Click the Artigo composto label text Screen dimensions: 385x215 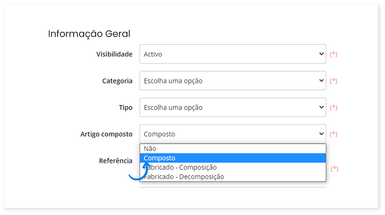point(106,134)
